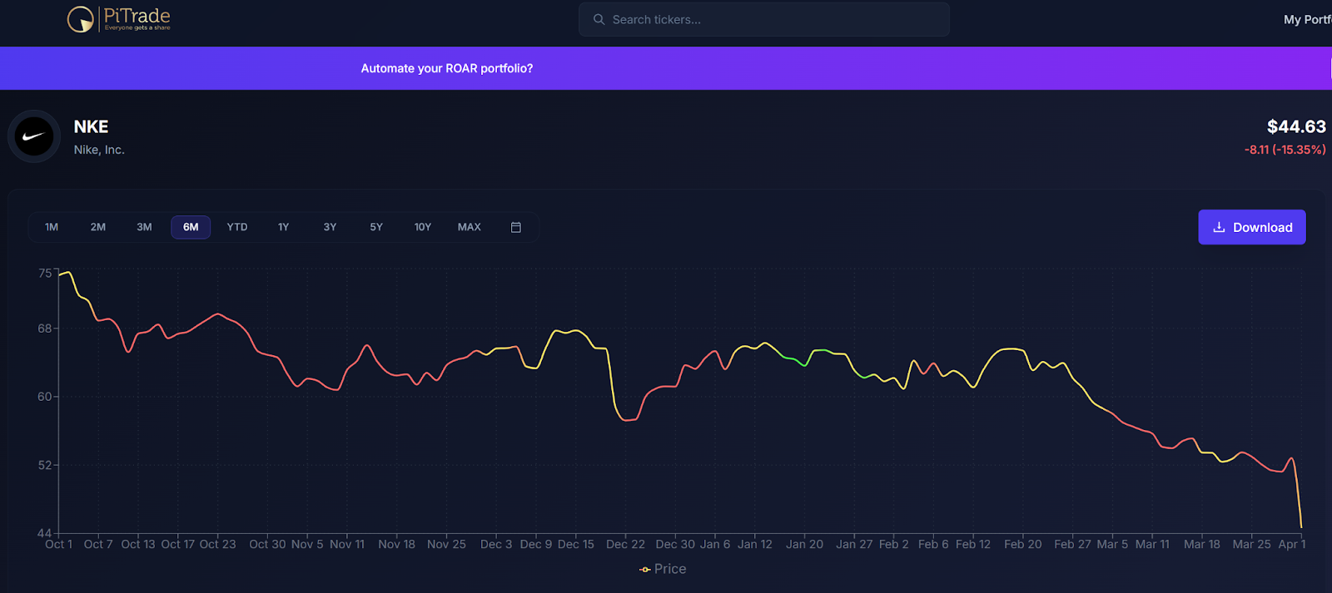This screenshot has height=593, width=1332.
Task: Click the Price legend marker
Action: 644,570
